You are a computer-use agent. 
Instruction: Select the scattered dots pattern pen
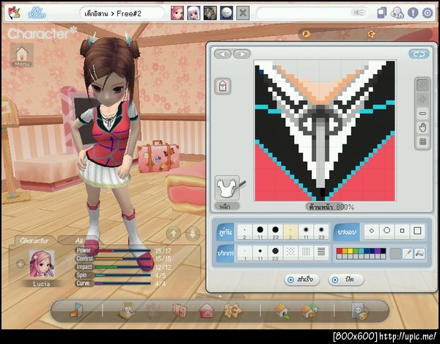click(290, 253)
